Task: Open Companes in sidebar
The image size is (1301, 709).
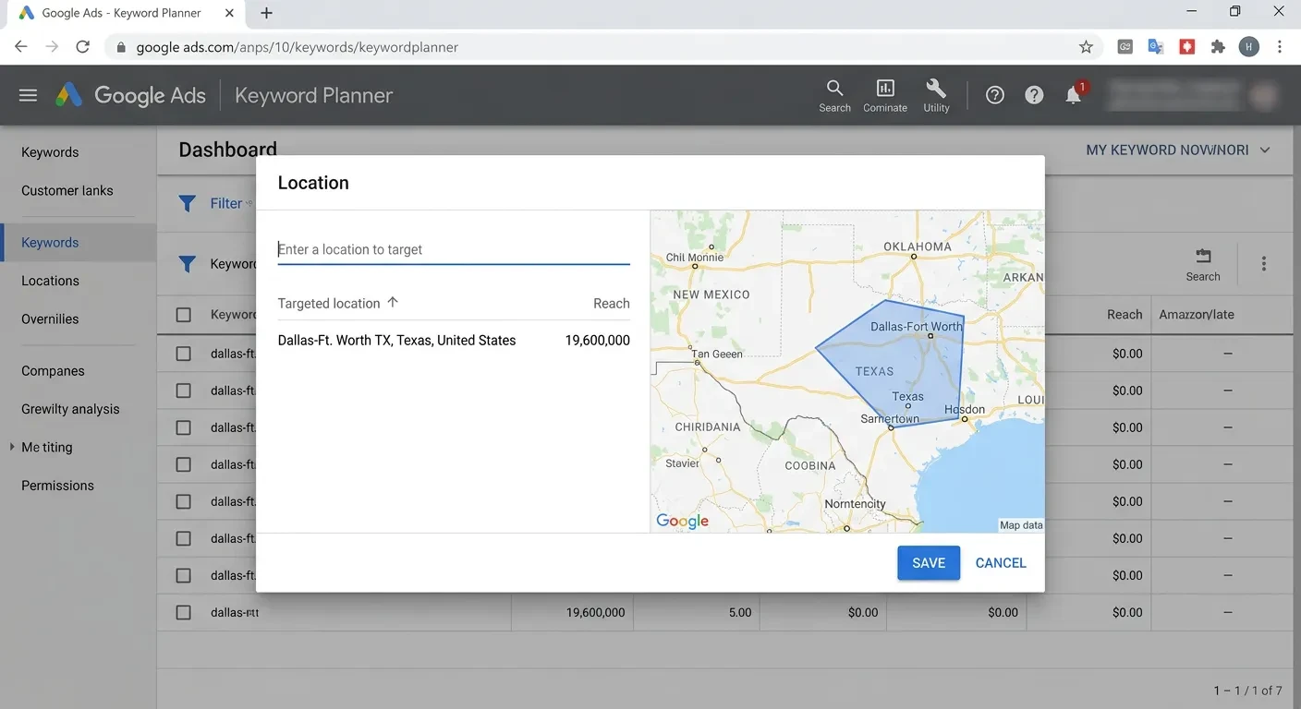Action: 53,371
